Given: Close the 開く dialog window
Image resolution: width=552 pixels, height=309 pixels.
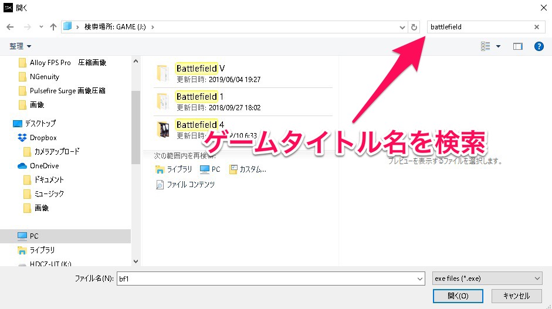Looking at the screenshot, I should (x=543, y=8).
